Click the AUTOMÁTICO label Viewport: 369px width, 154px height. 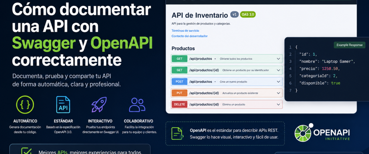(x=25, y=121)
